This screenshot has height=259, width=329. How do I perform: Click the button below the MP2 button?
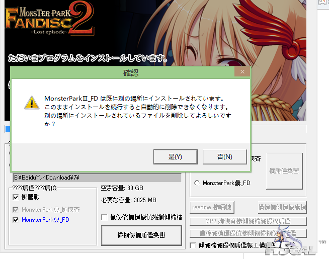248,233
